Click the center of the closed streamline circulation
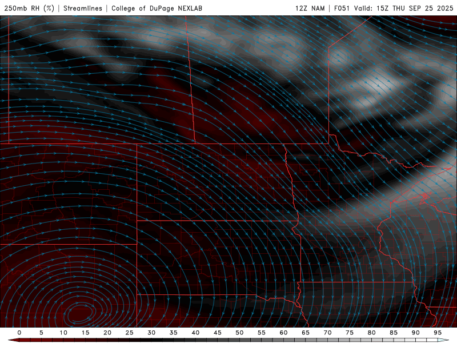This screenshot has height=343, width=457. pyautogui.click(x=79, y=313)
